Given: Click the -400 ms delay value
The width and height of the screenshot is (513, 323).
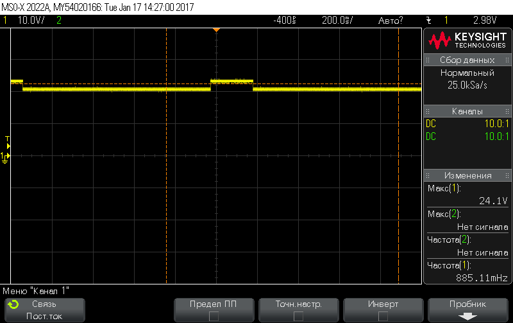Looking at the screenshot, I should click(x=285, y=21).
